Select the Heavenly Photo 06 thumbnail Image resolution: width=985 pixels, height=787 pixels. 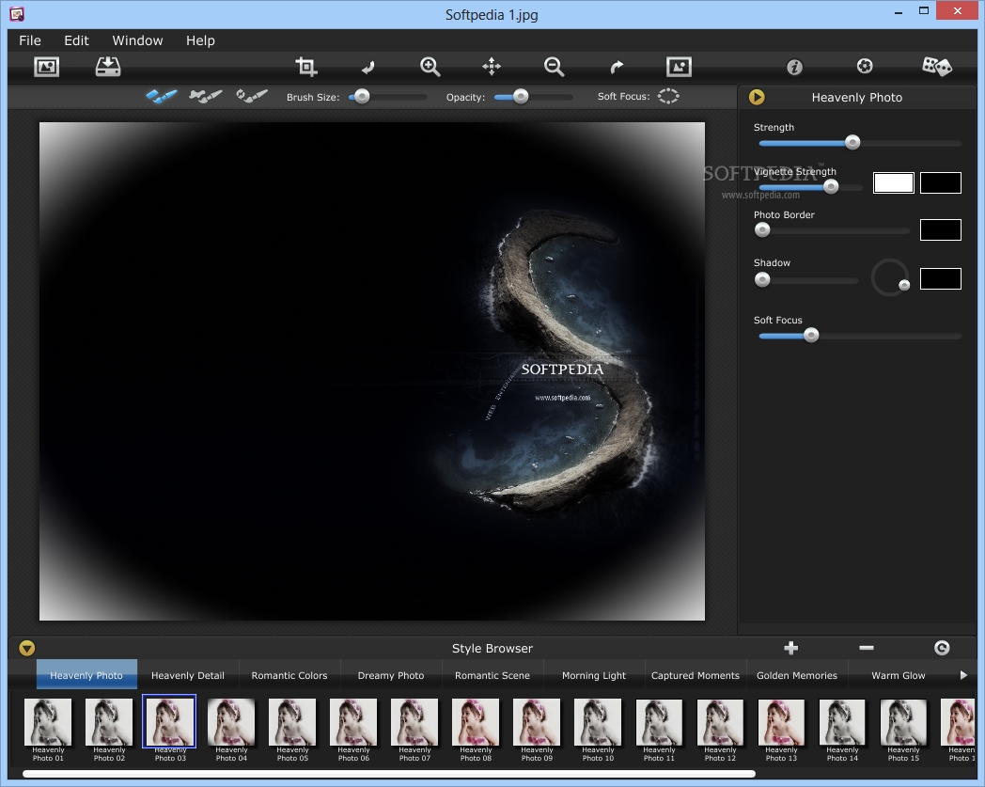tap(353, 722)
